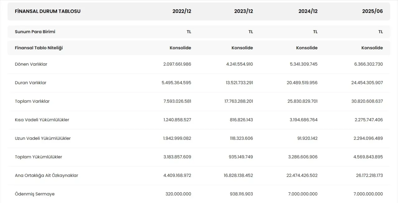Select the 2023/12 period column header
This screenshot has width=398, height=203.
tap(243, 11)
